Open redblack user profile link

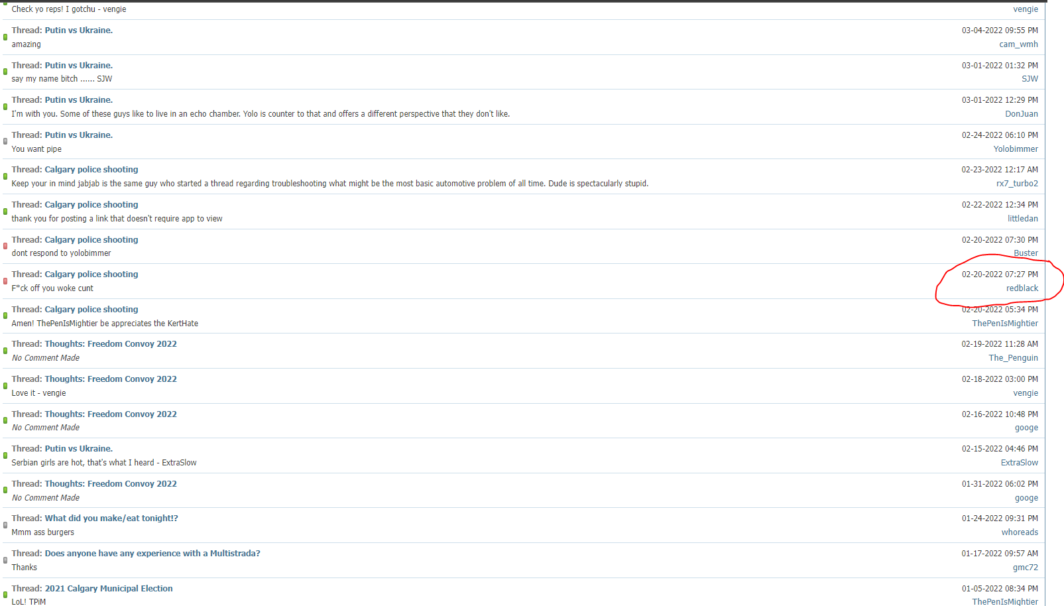pyautogui.click(x=1022, y=288)
